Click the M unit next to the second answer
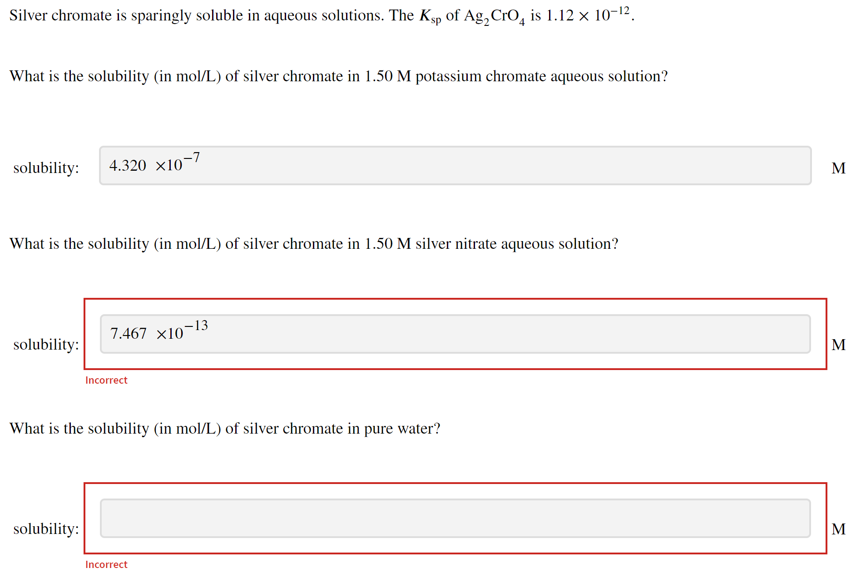This screenshot has width=856, height=573. (838, 345)
